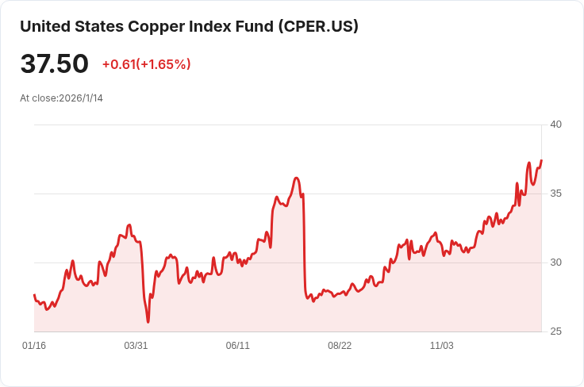Screen dimensions: 584x387
Task: Click the 40 price axis label
Action: pos(555,125)
